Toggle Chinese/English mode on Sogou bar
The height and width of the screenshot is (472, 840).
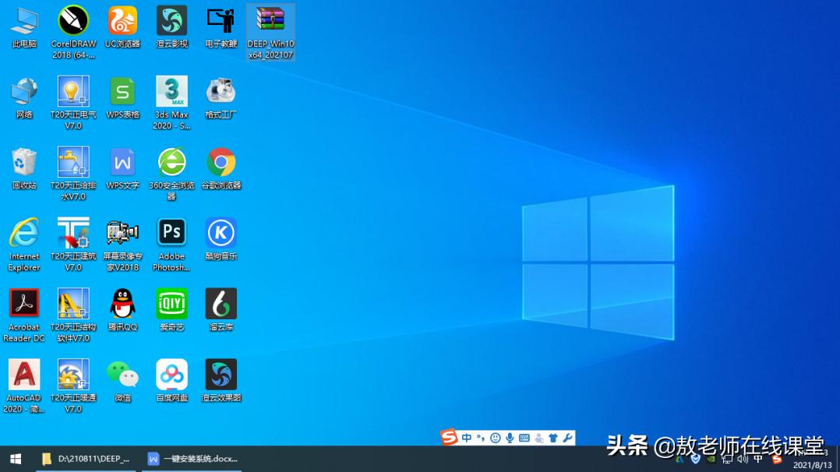pyautogui.click(x=466, y=438)
